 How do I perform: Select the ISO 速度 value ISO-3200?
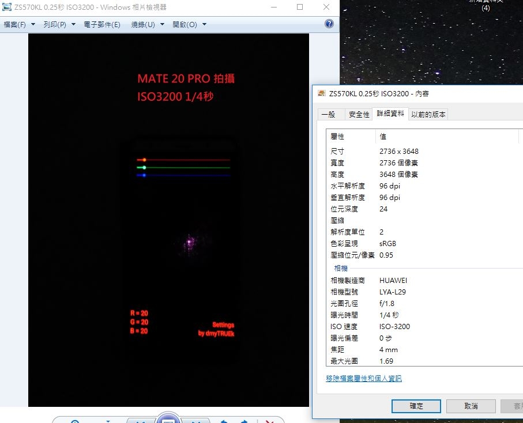pos(394,327)
